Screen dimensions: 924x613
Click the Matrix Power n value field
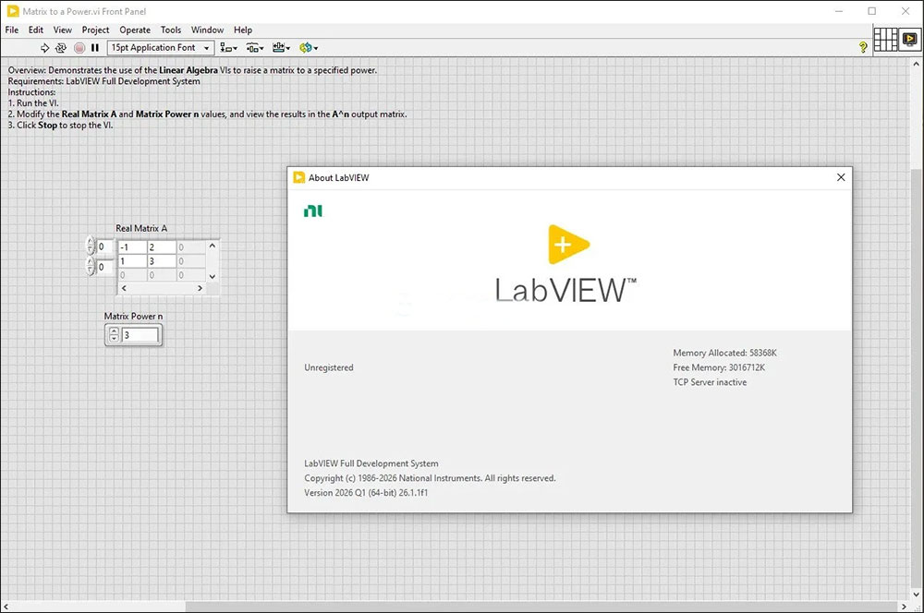coord(140,335)
